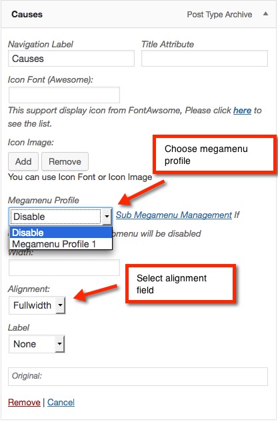
Task: Click the Icon Font (Awesome) input field
Action: click(64, 95)
